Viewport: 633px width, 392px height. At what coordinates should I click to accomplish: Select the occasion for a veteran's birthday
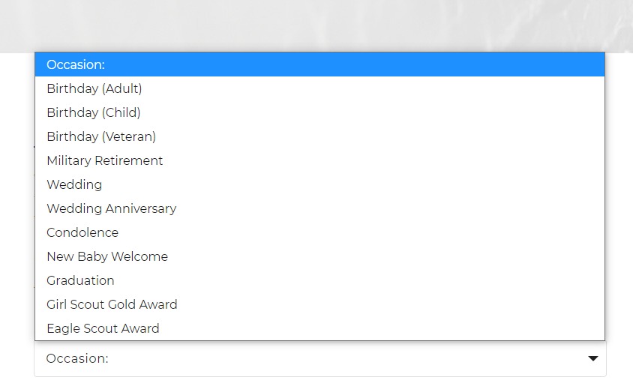[x=319, y=136]
